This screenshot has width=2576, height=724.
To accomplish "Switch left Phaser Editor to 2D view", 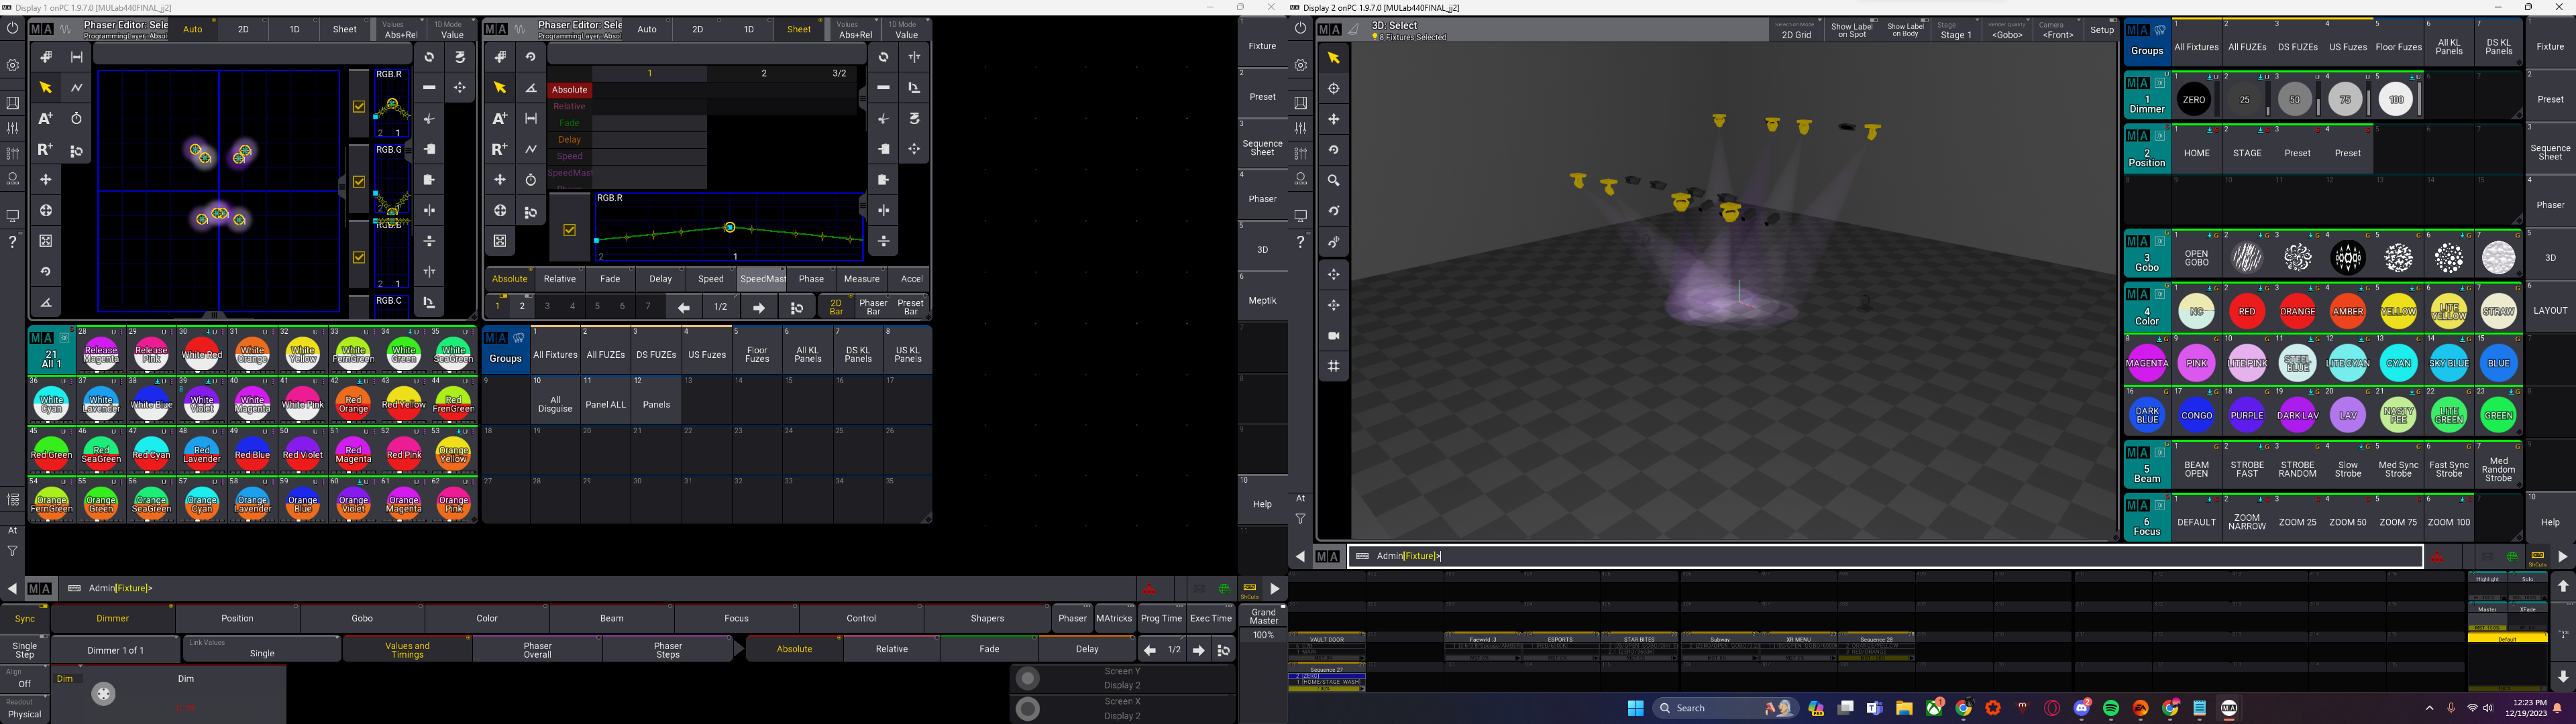I will (243, 29).
